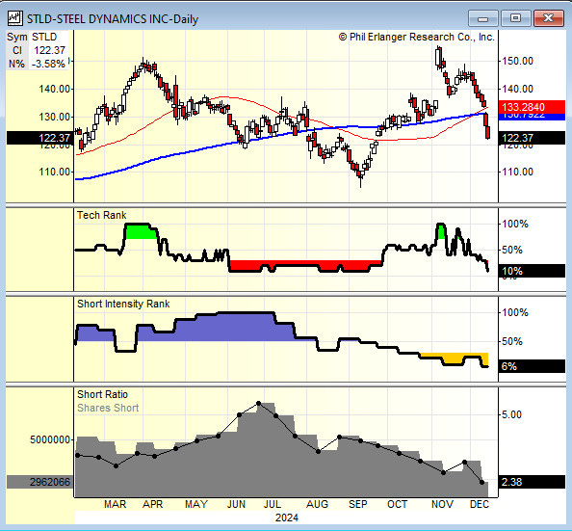This screenshot has width=572, height=531.
Task: Click the Cl 122.37 close value
Action: pyautogui.click(x=38, y=50)
